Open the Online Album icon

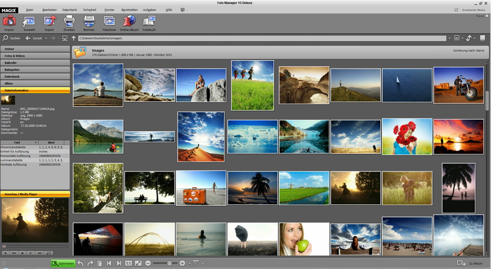click(x=129, y=21)
